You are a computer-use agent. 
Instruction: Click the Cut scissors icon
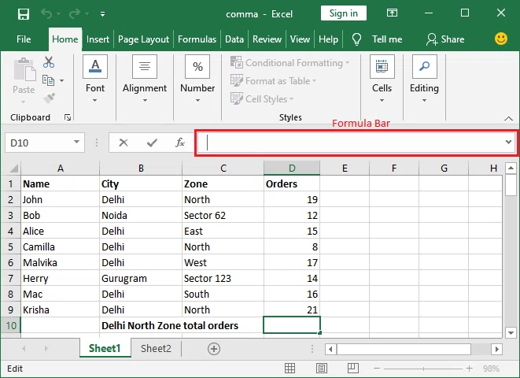click(x=49, y=62)
